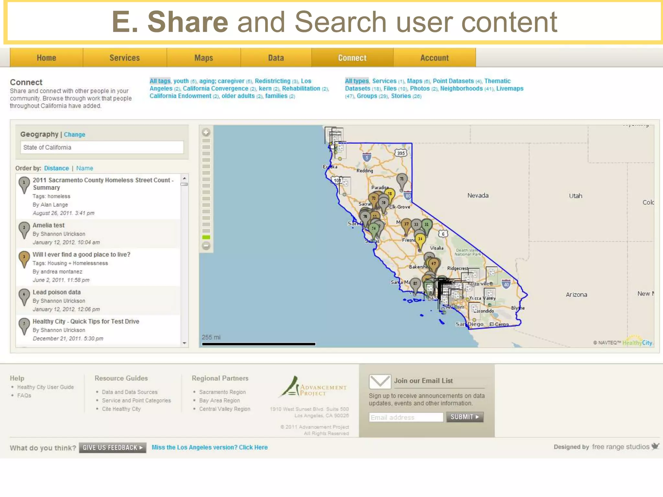Open the Connect tab
The image size is (663, 497).
point(352,58)
